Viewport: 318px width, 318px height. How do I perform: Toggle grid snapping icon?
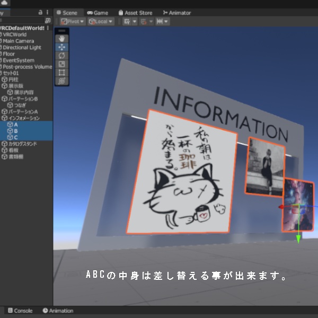pos(144,22)
